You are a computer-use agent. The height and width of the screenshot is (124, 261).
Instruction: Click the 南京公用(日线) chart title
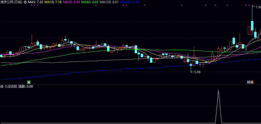tap(11, 2)
